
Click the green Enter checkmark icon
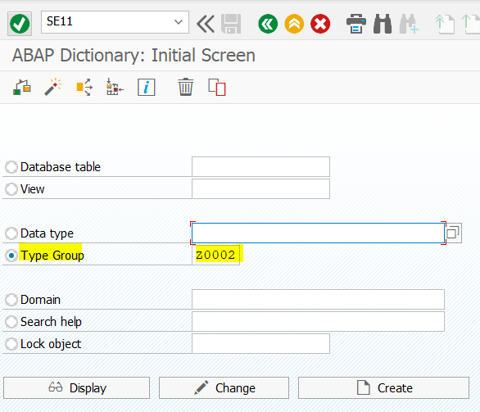point(20,24)
